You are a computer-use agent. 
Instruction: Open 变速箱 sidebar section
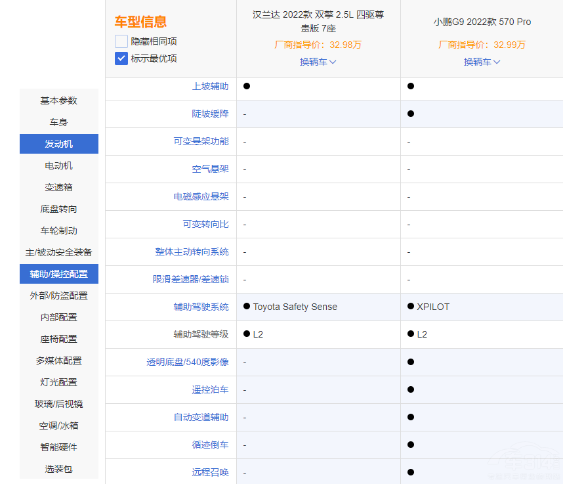click(x=59, y=187)
